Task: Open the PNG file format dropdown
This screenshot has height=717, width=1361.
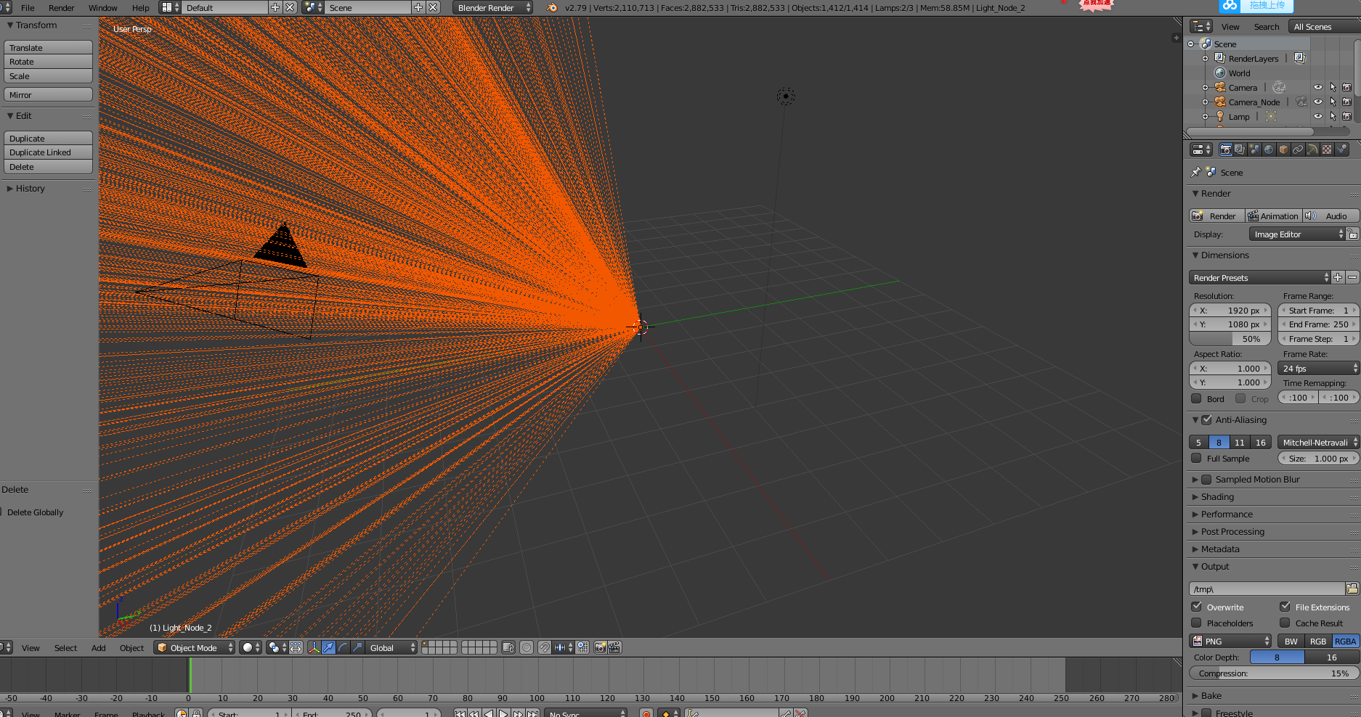Action: coord(1230,641)
